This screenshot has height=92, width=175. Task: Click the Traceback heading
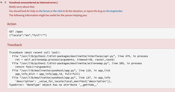[14, 45]
